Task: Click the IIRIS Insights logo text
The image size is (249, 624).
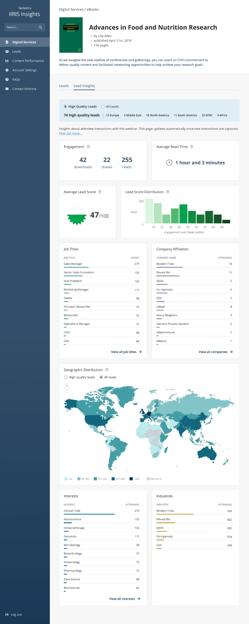Action: click(x=25, y=14)
